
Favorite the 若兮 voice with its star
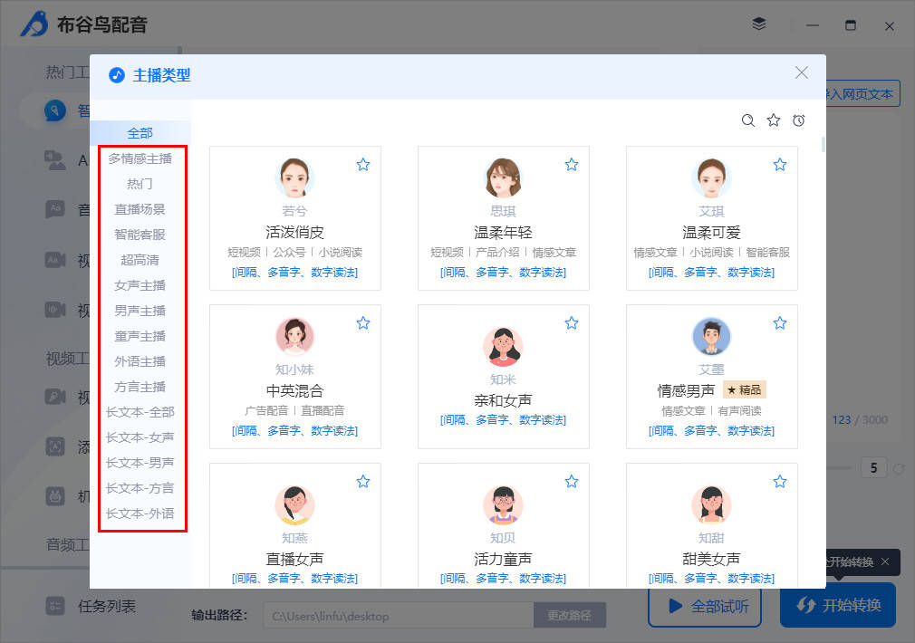click(363, 164)
